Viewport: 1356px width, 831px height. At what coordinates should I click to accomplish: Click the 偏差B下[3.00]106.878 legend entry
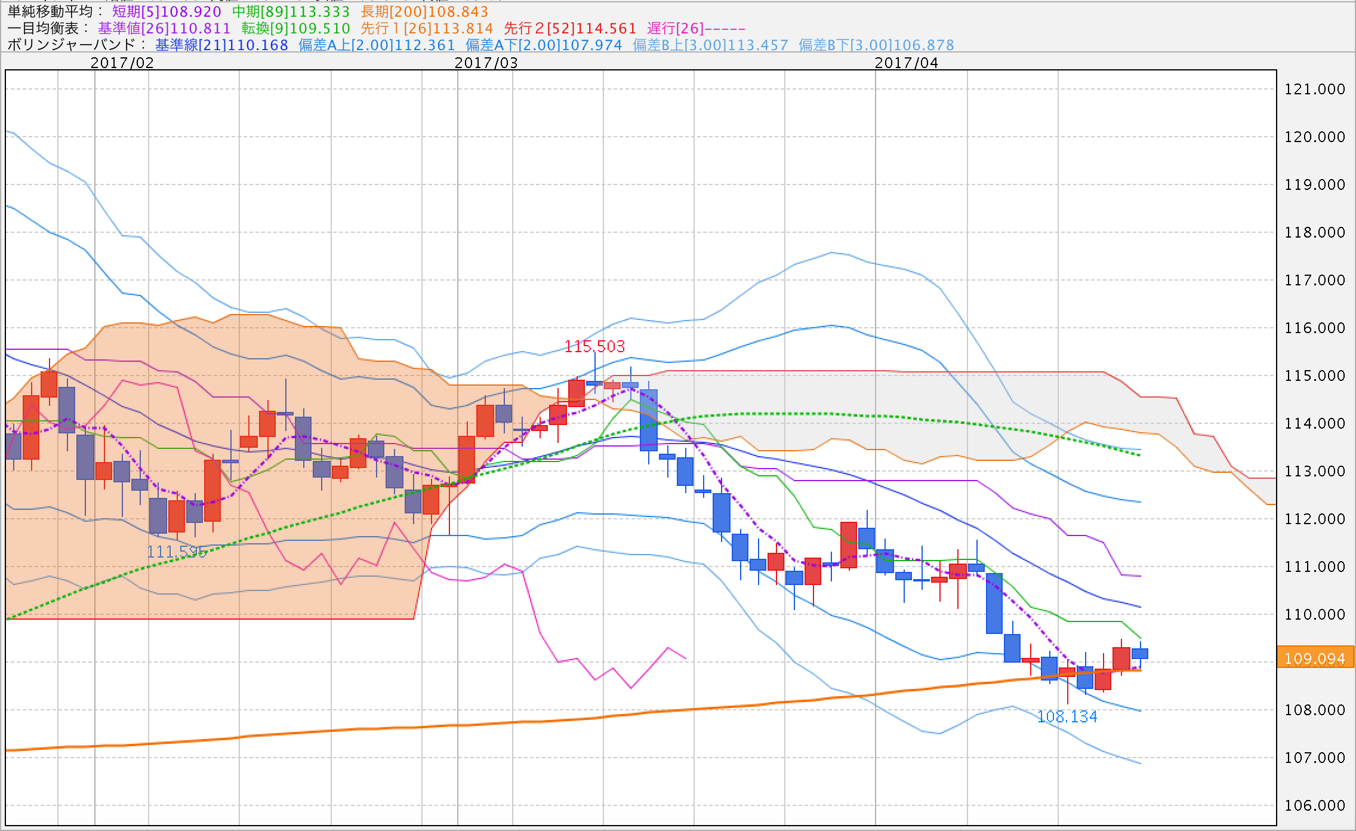click(x=876, y=45)
